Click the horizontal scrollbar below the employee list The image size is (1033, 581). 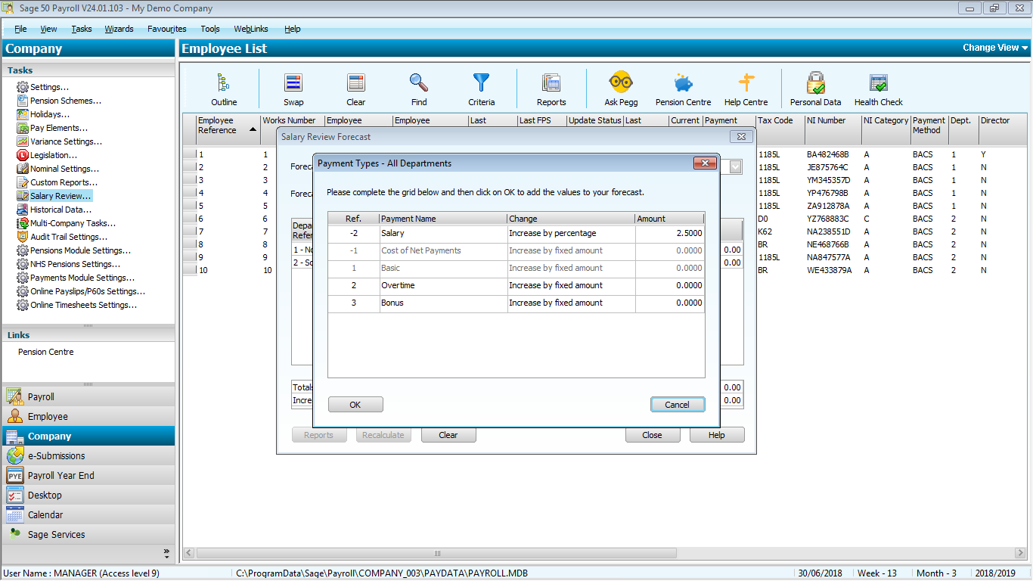pos(441,554)
